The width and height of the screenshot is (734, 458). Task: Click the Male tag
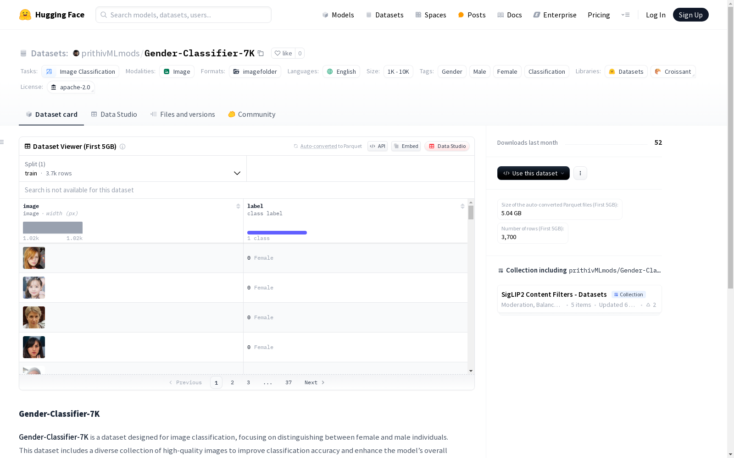point(479,71)
